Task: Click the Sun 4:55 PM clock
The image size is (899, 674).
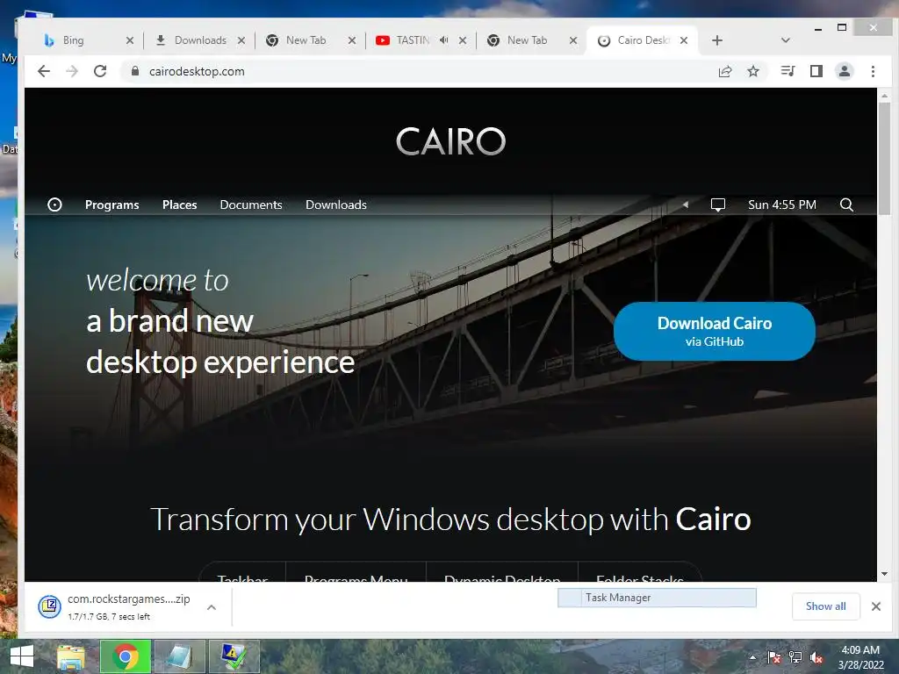Action: [782, 204]
